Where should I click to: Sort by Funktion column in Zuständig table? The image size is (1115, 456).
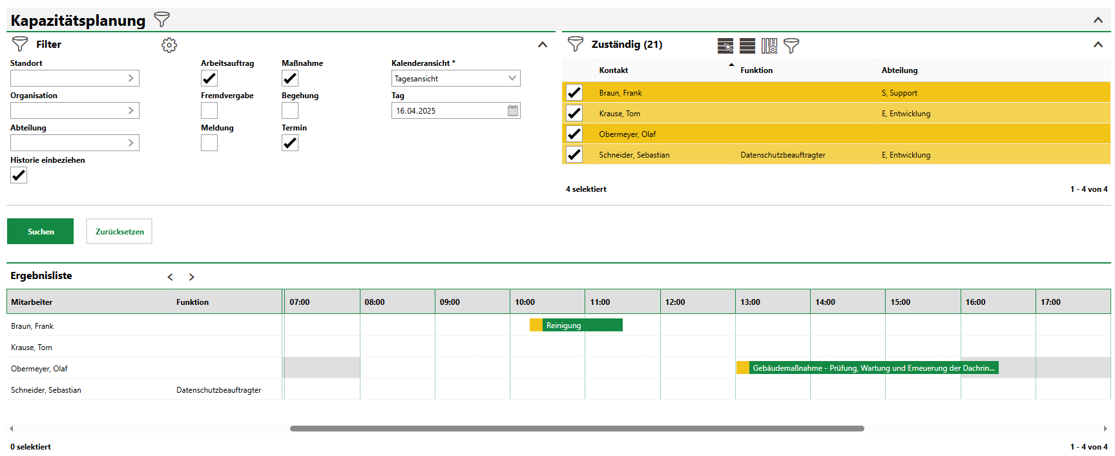[756, 70]
